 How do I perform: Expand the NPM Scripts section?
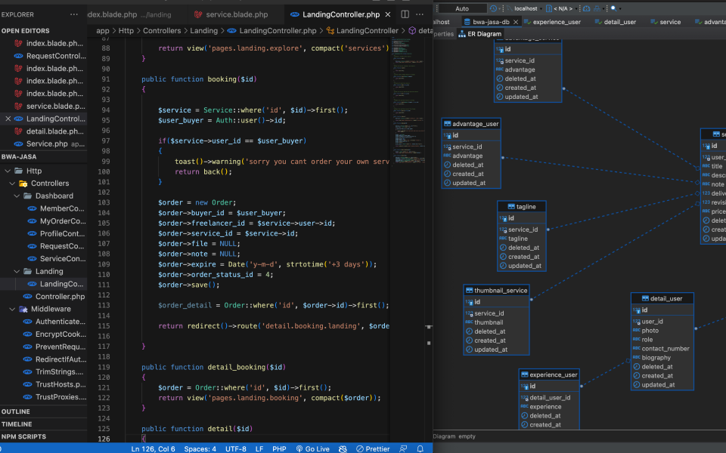23,436
